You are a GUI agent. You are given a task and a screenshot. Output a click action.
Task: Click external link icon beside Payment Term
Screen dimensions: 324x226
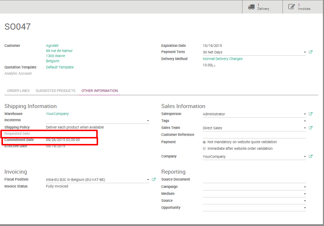click(310, 52)
